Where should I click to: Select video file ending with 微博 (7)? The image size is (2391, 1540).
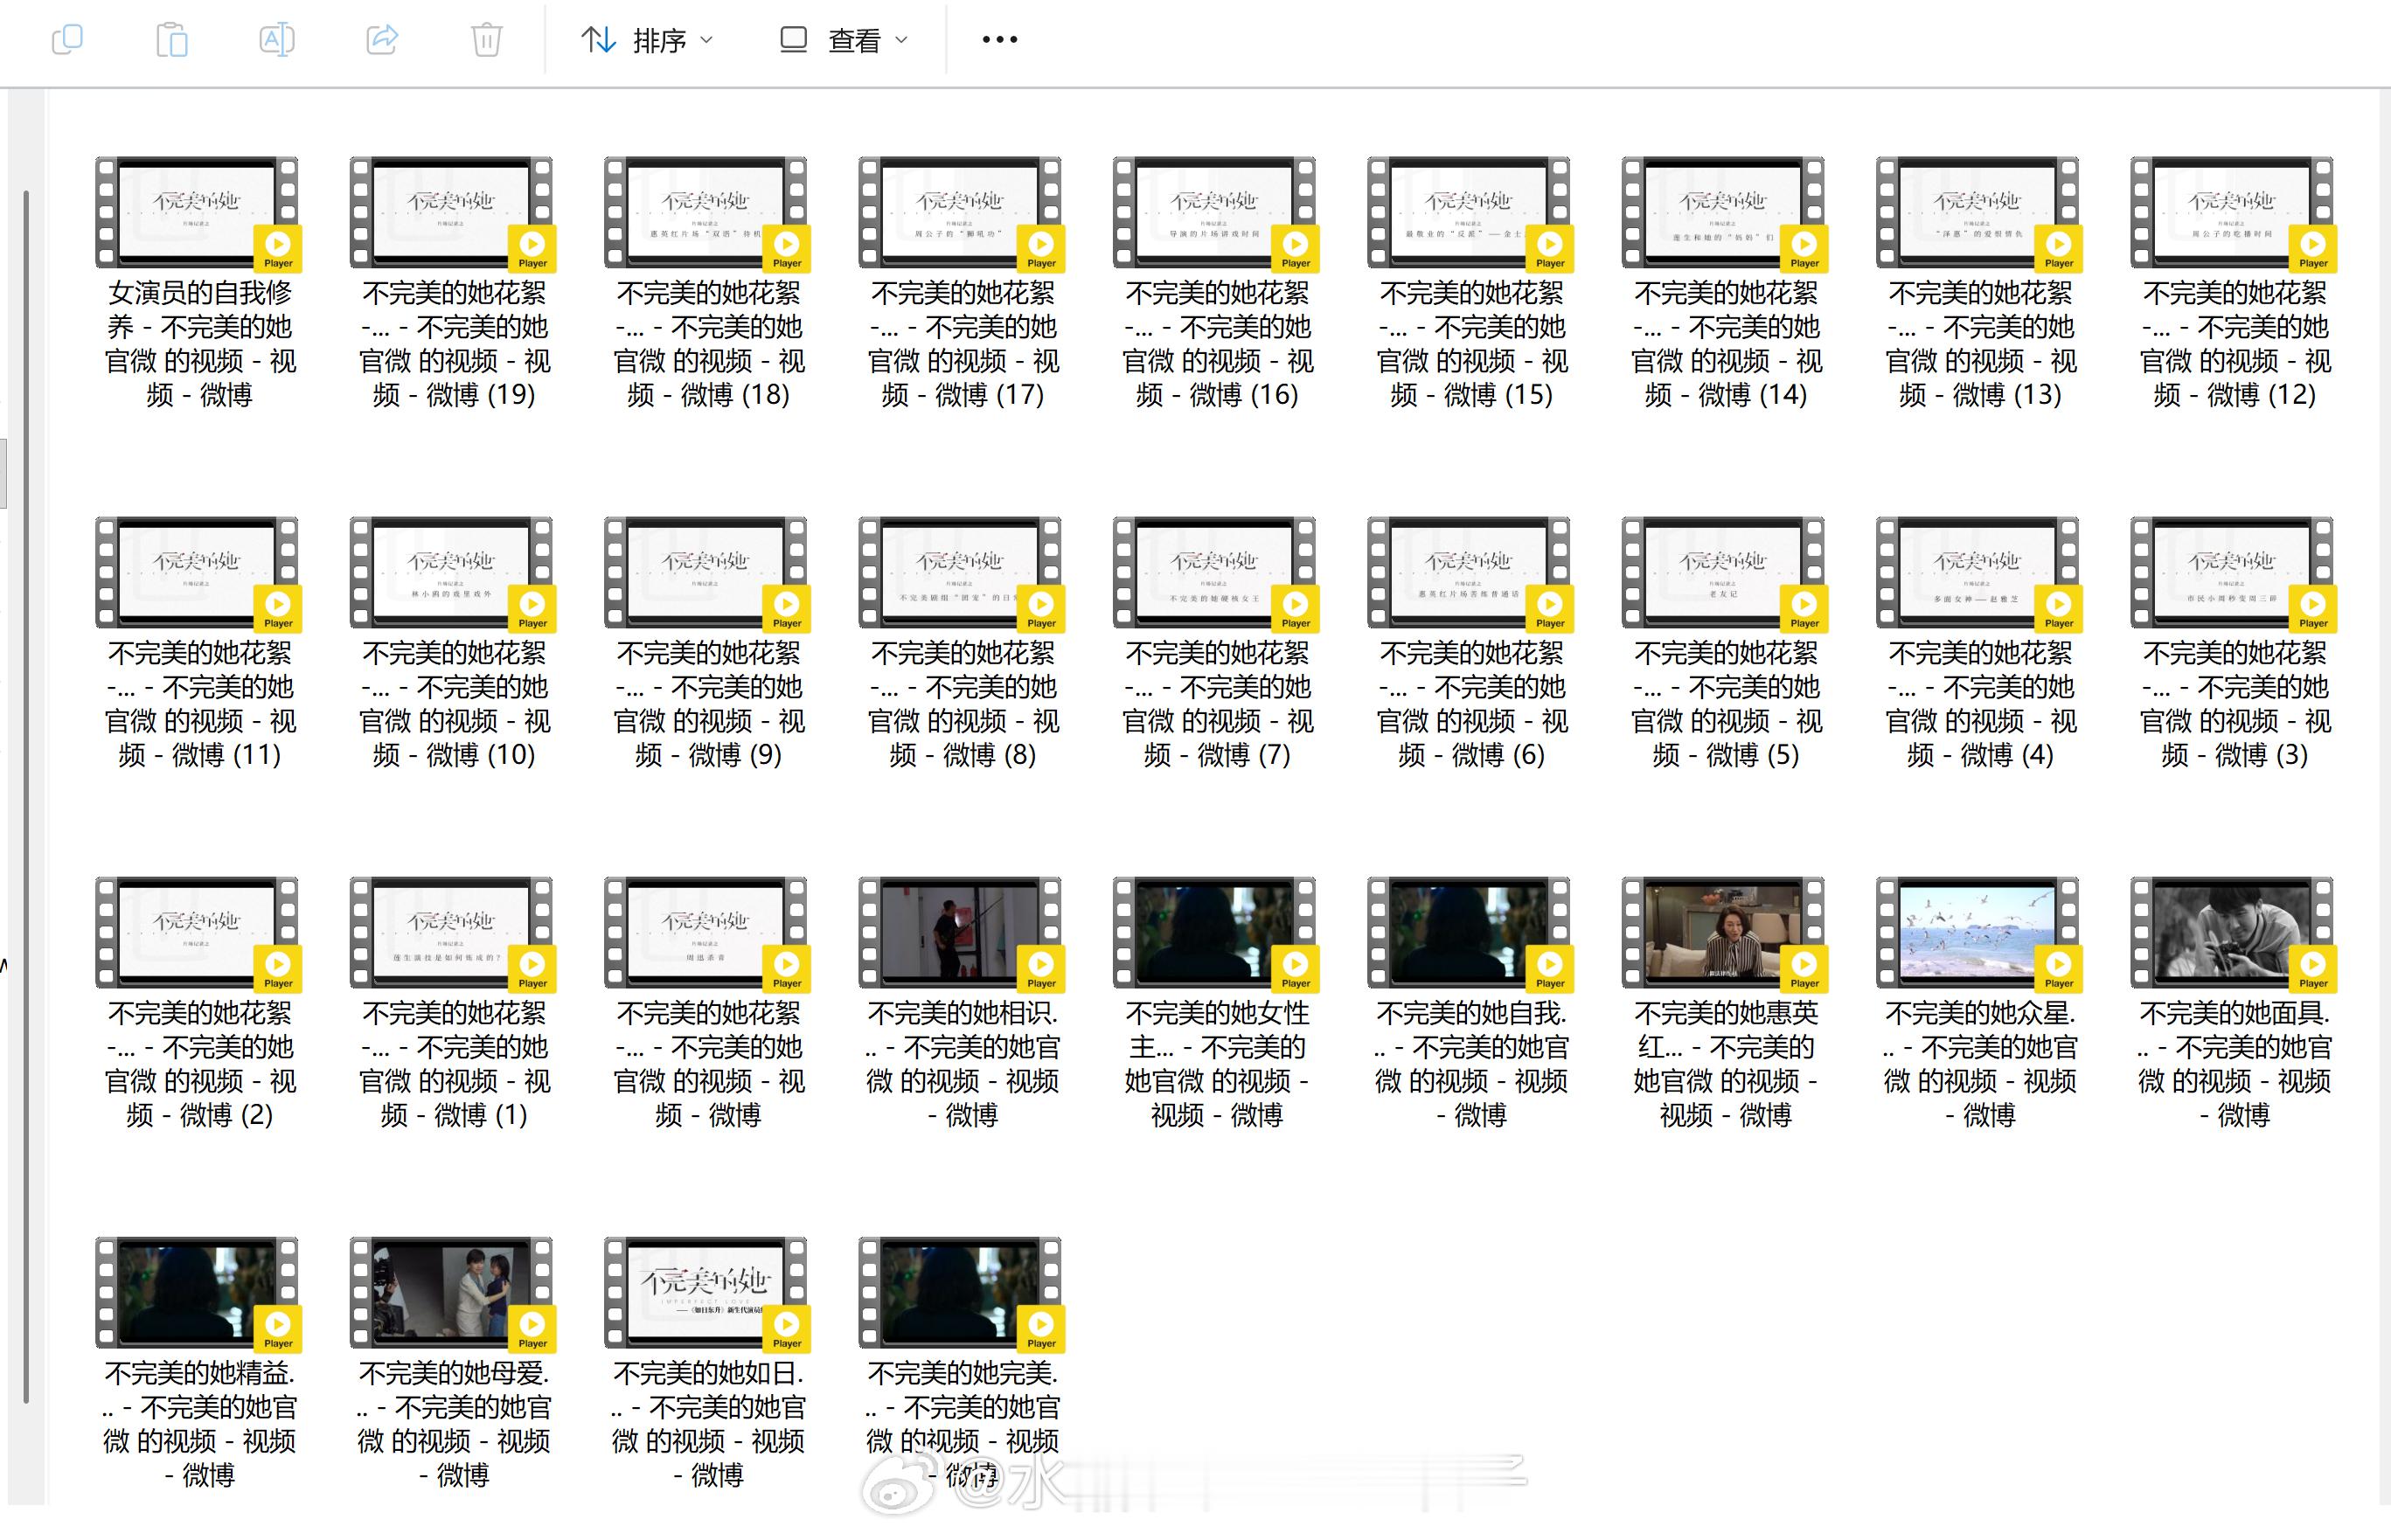(x=1215, y=644)
